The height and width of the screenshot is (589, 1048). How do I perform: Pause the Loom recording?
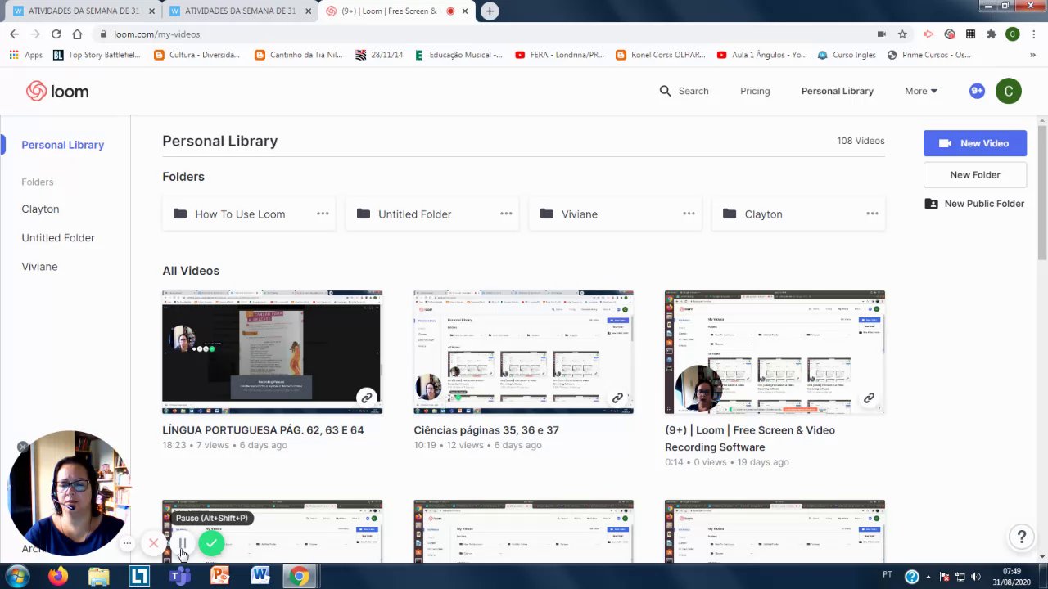[x=183, y=543]
